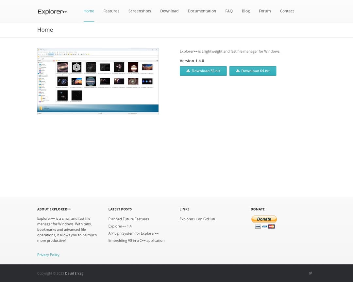Click the DONATE footer heading

click(258, 209)
